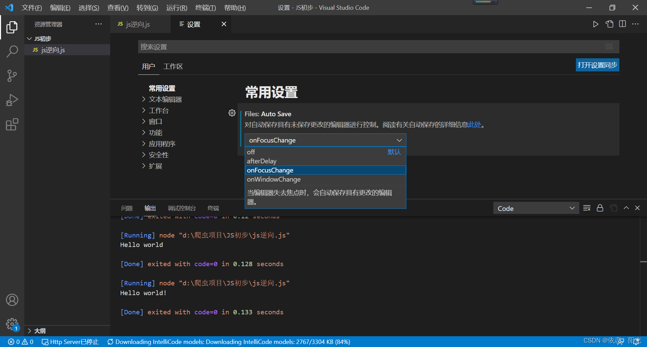The width and height of the screenshot is (647, 347).
Task: Choose afterDelay in the Auto Save list
Action: 325,161
